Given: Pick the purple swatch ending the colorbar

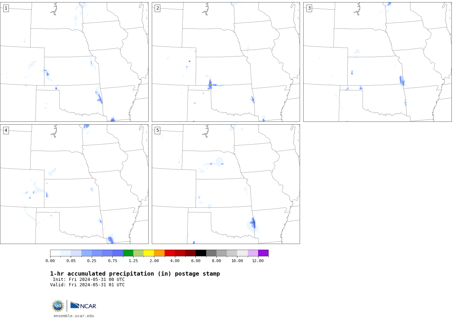Looking at the screenshot, I should [x=263, y=253].
